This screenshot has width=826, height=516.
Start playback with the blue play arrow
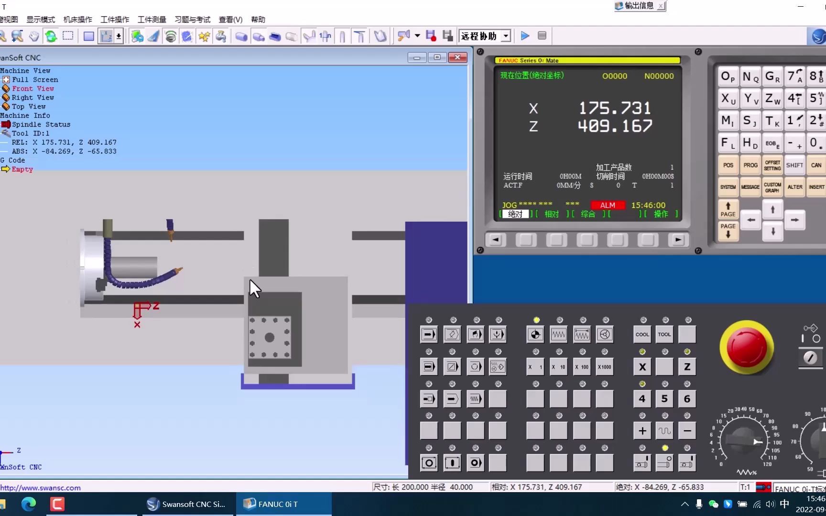click(x=525, y=36)
